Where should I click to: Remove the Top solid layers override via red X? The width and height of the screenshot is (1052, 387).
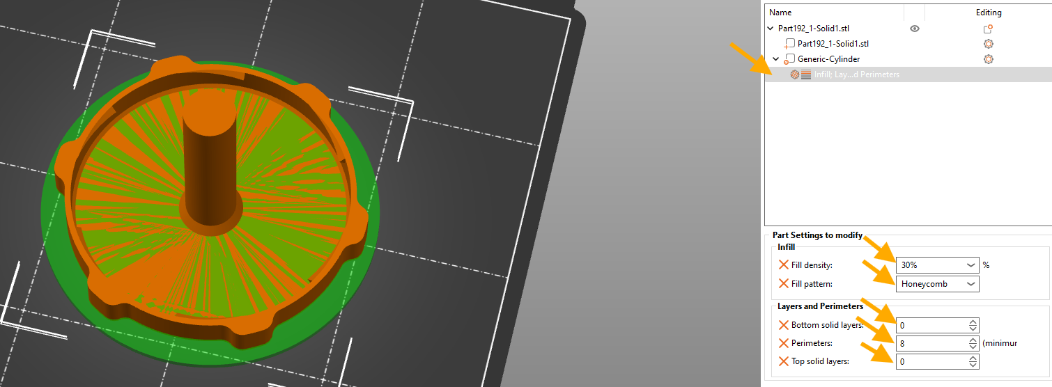(784, 361)
